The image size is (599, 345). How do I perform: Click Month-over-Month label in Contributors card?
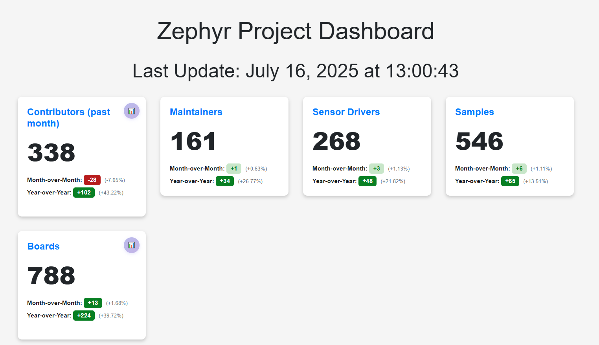[x=55, y=180]
